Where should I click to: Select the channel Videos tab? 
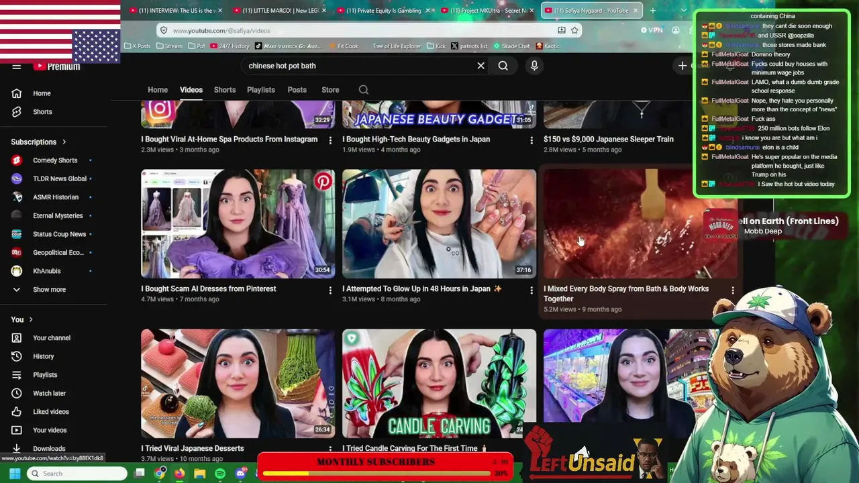pos(191,90)
